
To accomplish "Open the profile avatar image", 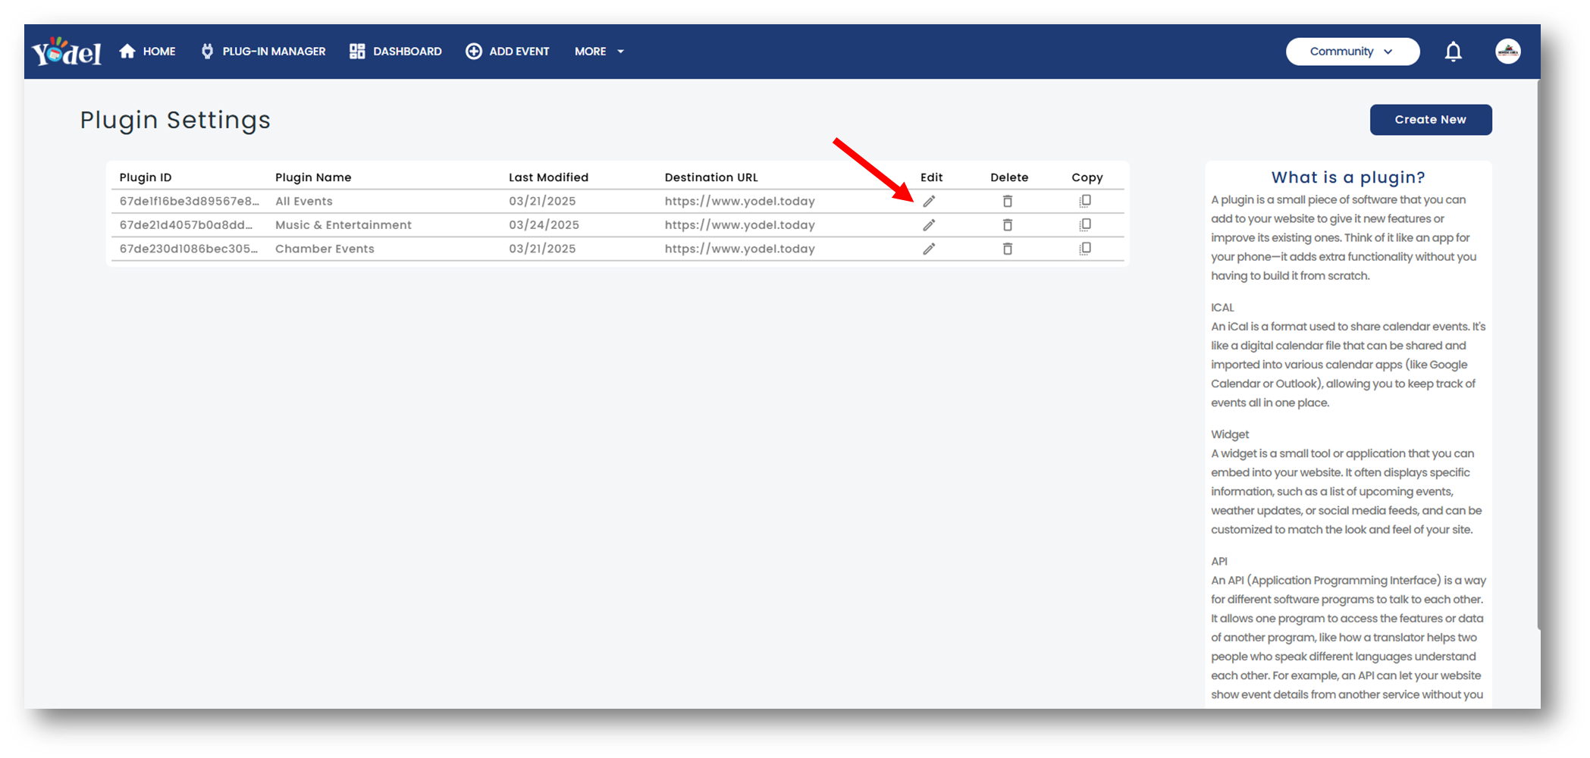I will 1507,51.
